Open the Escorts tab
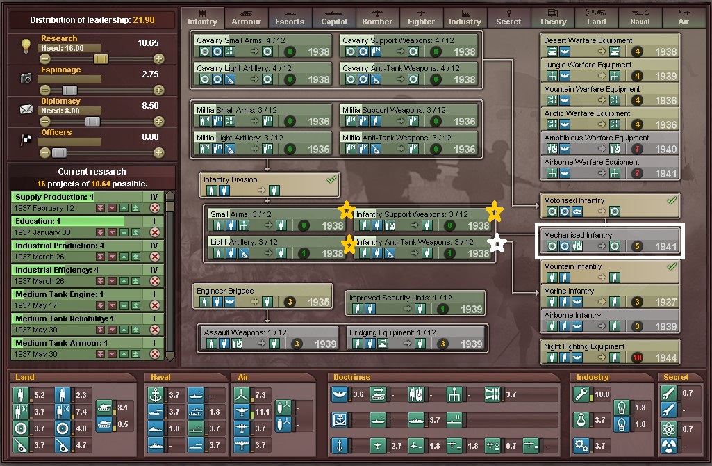712x466 pixels. [290, 17]
